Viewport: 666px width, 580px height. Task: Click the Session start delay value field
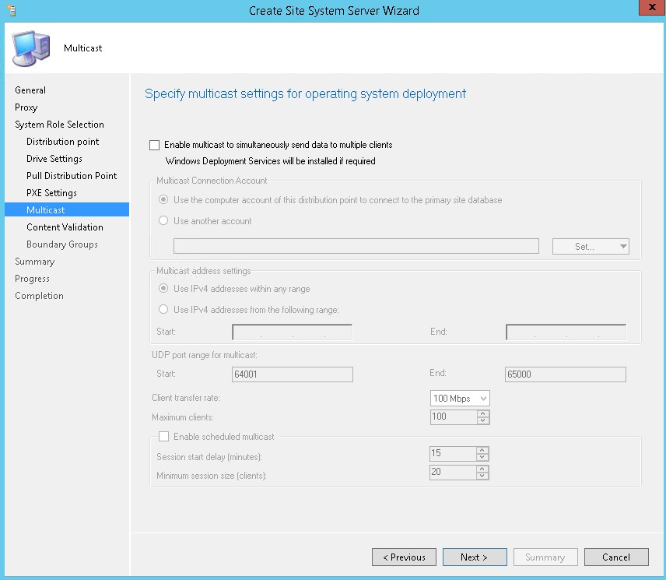[x=453, y=453]
